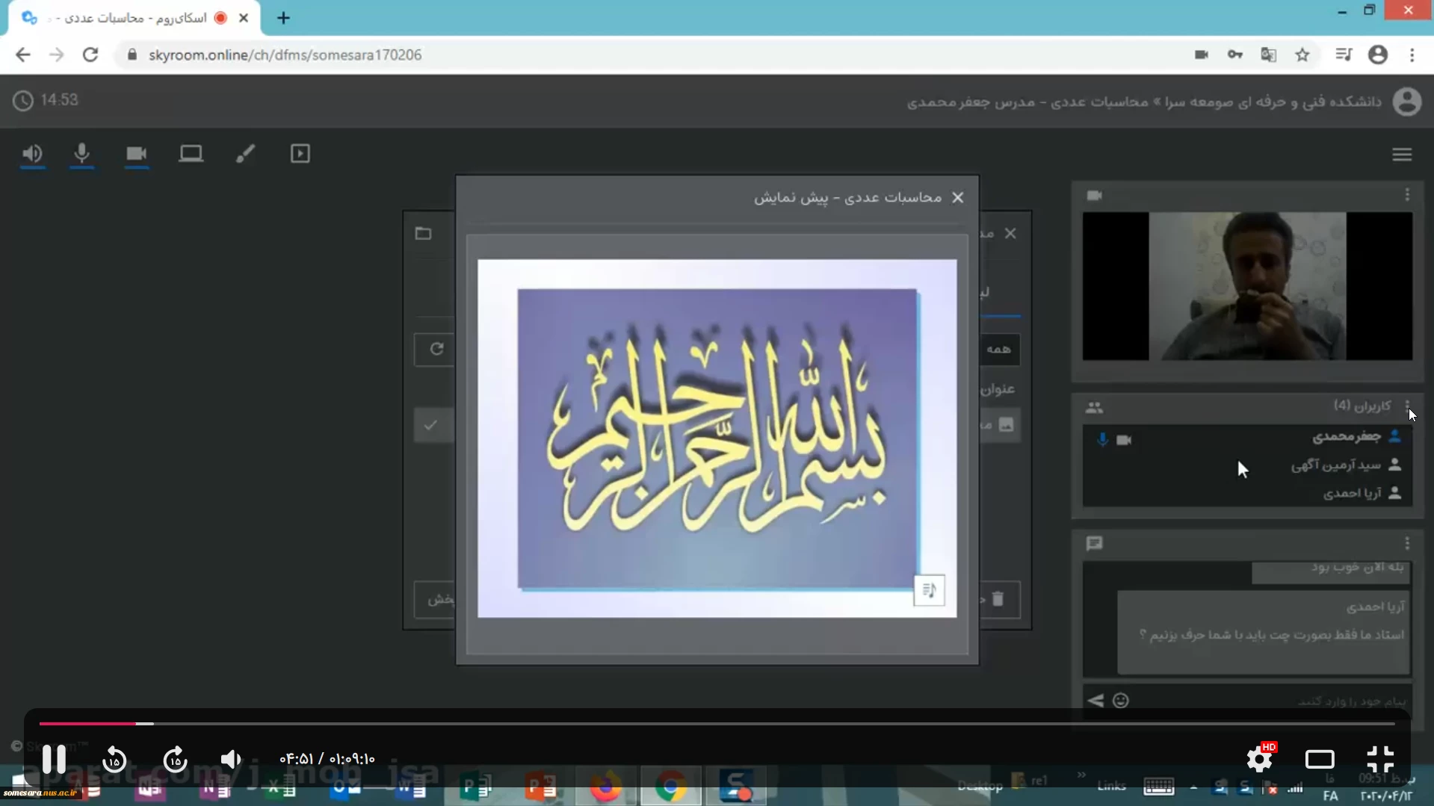Click the user profile avatar in the header
This screenshot has width=1434, height=806.
point(1407,102)
